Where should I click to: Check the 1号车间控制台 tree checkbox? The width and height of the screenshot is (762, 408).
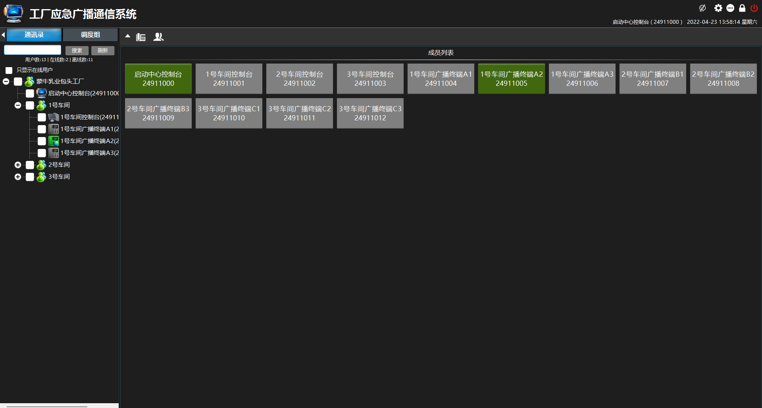42,117
